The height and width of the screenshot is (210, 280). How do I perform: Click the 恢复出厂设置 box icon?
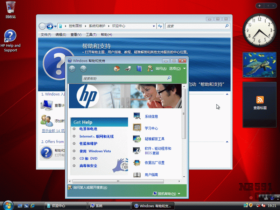click(x=137, y=163)
